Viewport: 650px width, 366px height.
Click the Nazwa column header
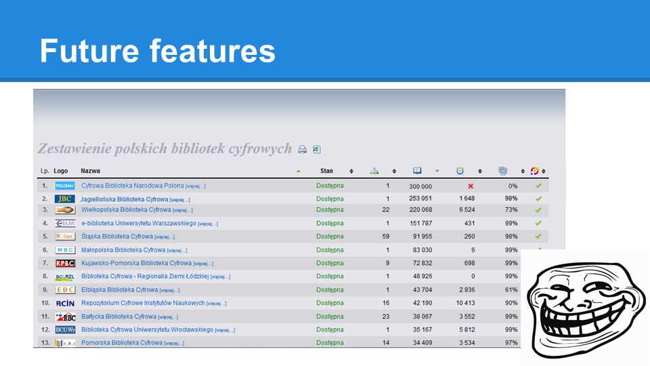(90, 171)
